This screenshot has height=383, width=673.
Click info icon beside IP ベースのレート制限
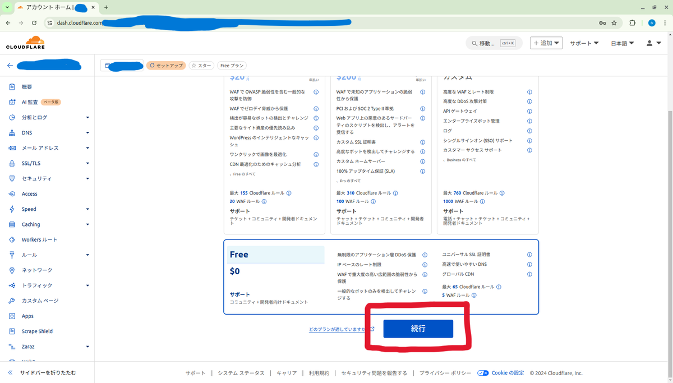[x=425, y=265]
